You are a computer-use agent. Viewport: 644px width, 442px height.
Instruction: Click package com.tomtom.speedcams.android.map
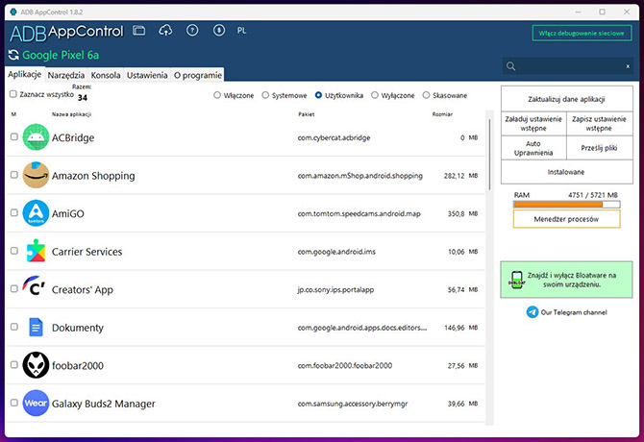359,213
